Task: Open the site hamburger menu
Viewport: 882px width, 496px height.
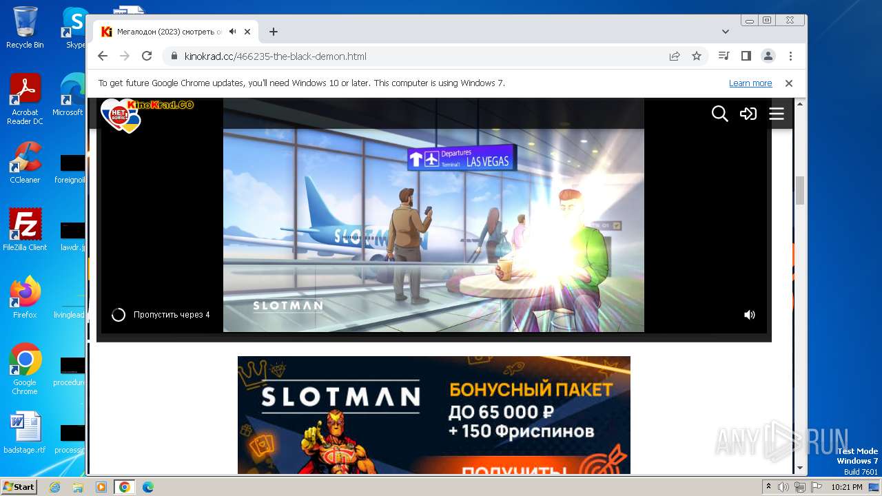Action: [x=777, y=114]
